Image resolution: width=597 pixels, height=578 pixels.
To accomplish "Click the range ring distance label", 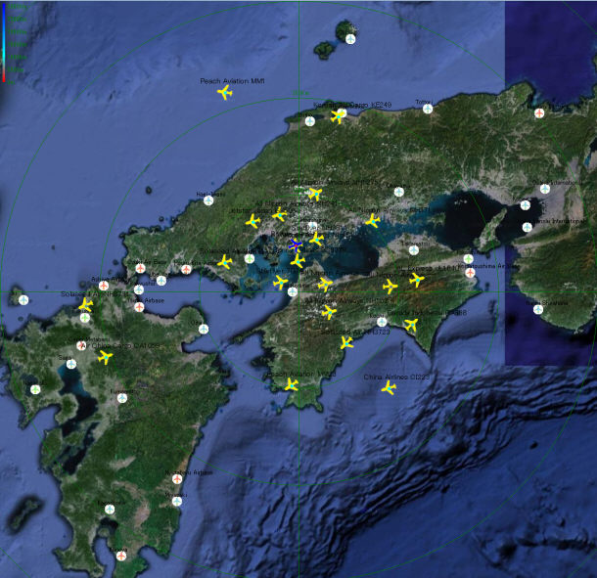I will click(x=298, y=95).
